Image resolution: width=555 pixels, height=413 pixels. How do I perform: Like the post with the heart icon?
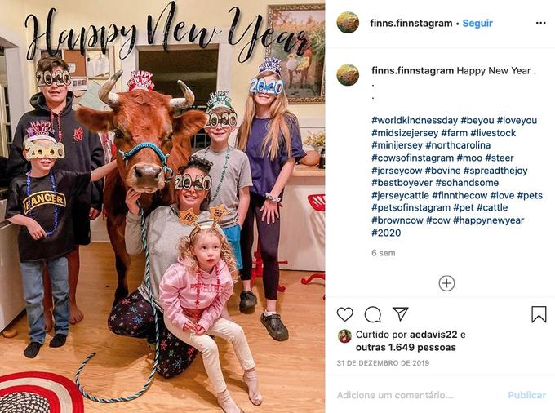pos(344,314)
